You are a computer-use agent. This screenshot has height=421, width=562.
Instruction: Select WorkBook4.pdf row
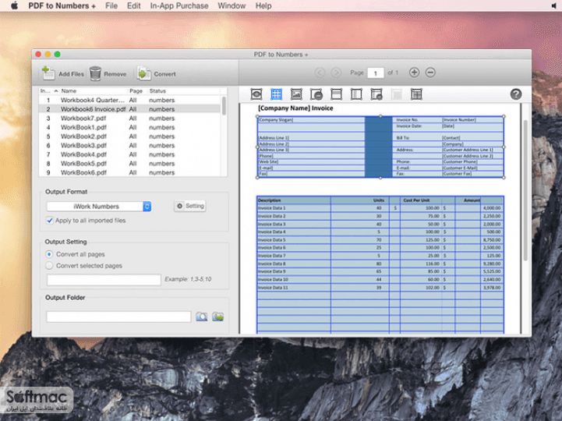[129, 154]
